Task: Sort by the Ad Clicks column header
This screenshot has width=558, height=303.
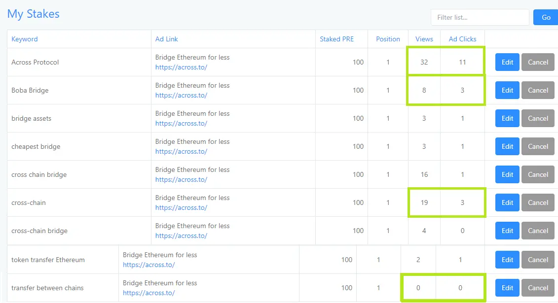Action: tap(462, 39)
